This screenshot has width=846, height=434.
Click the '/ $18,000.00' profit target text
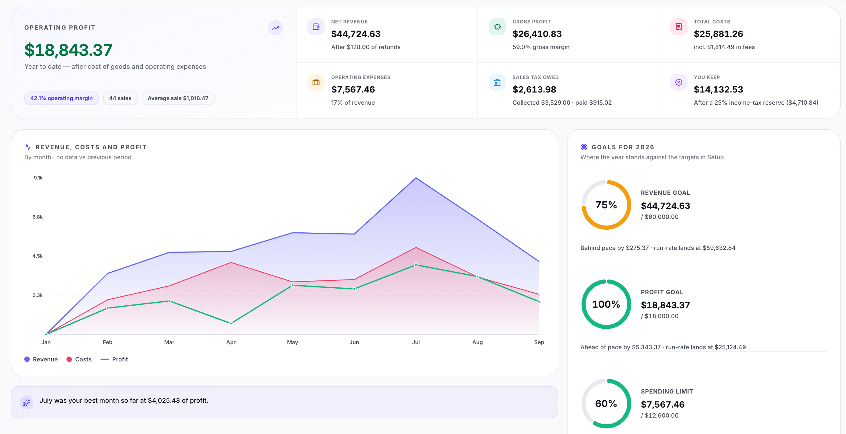(659, 316)
